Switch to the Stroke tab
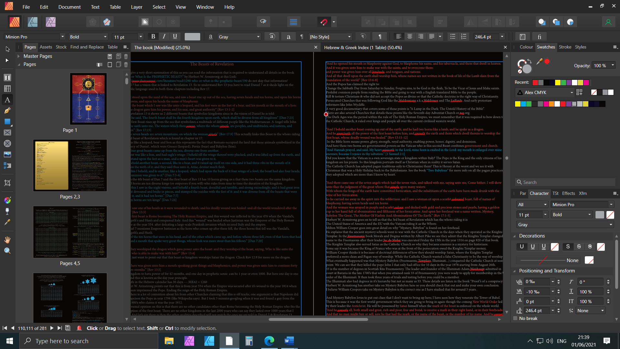This screenshot has height=349, width=620. (x=565, y=47)
